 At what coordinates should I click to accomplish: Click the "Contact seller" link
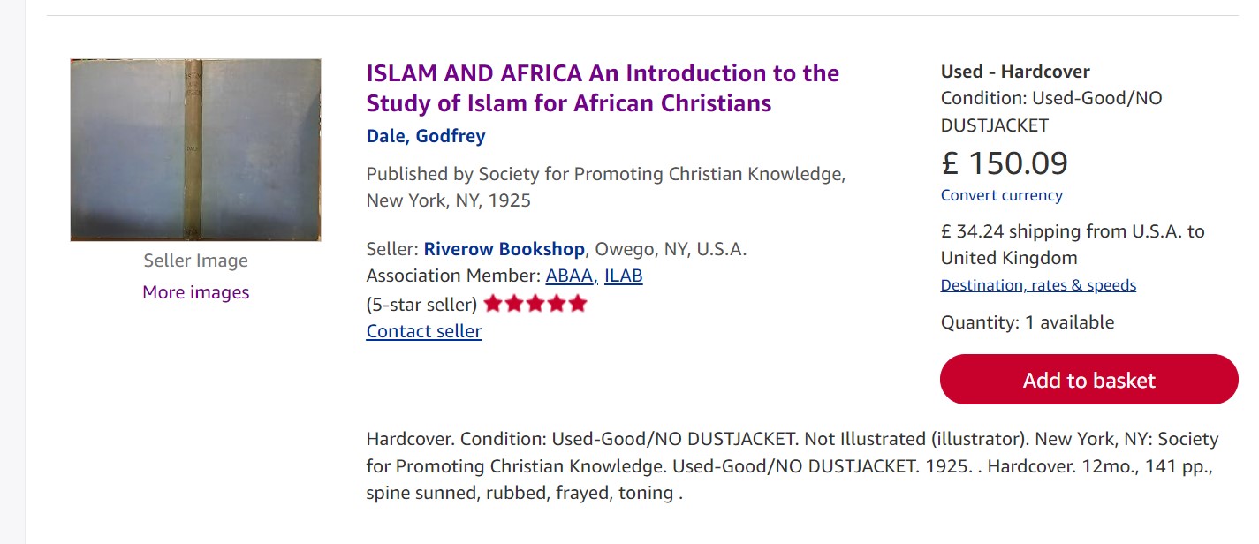(423, 331)
